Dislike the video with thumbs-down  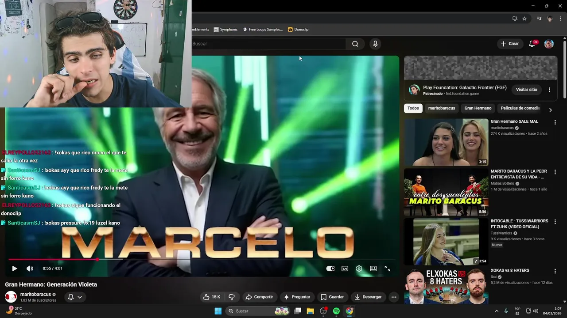coord(231,297)
